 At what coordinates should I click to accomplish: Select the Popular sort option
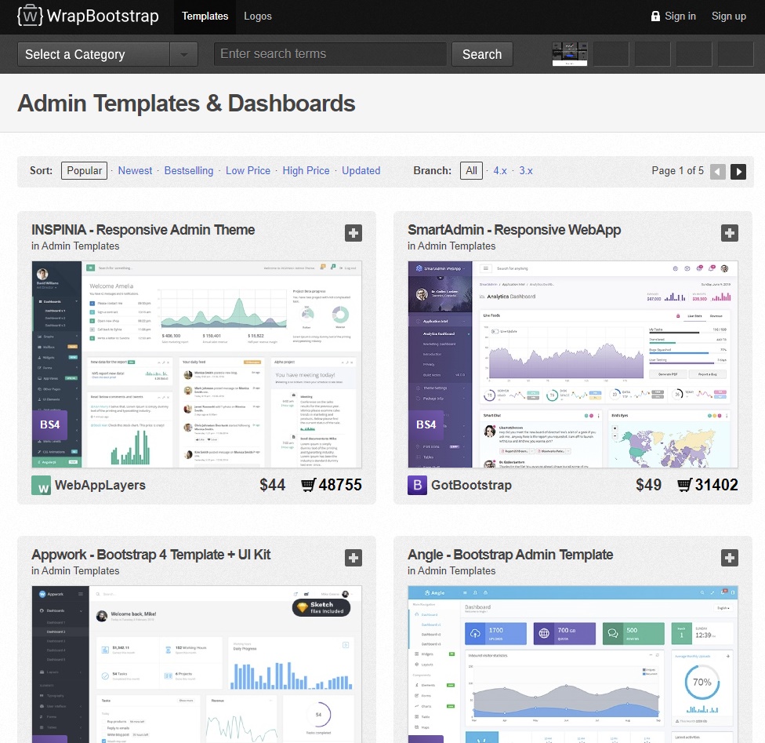point(84,170)
